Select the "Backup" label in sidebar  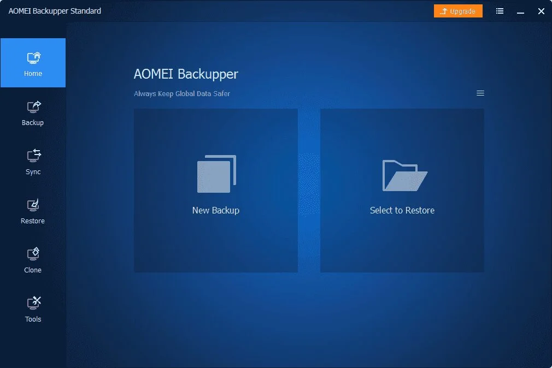tap(33, 123)
